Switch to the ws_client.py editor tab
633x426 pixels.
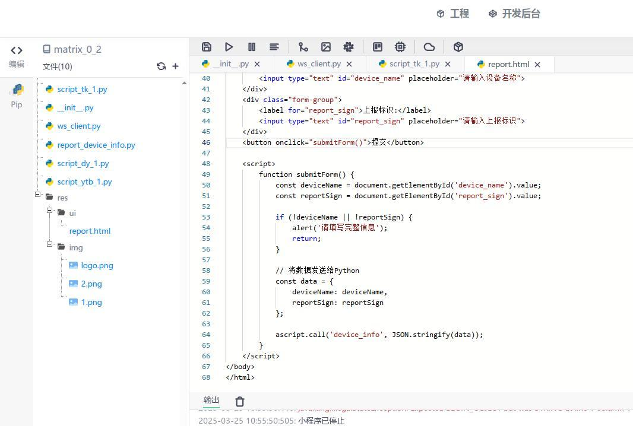click(x=314, y=63)
